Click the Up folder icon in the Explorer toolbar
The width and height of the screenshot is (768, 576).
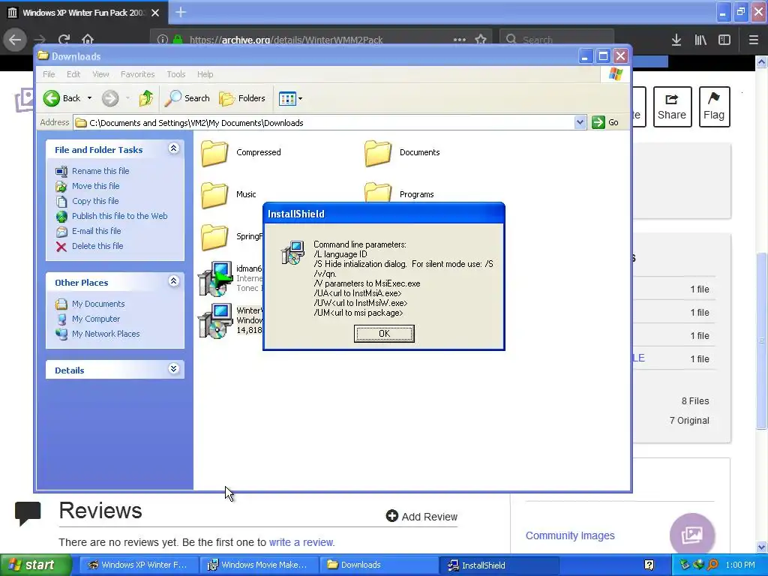145,98
